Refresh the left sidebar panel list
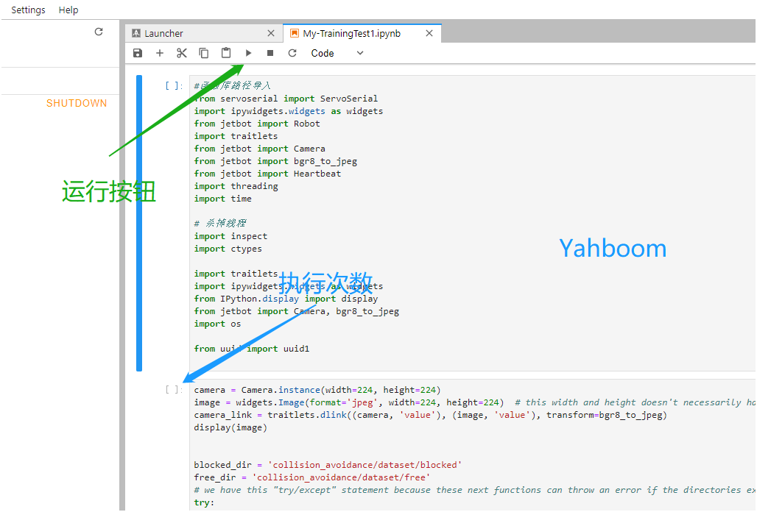The height and width of the screenshot is (512, 757). click(x=99, y=32)
